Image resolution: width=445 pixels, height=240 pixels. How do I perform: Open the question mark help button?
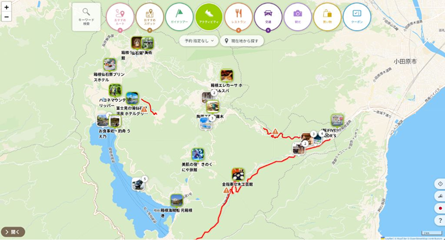tap(440, 220)
